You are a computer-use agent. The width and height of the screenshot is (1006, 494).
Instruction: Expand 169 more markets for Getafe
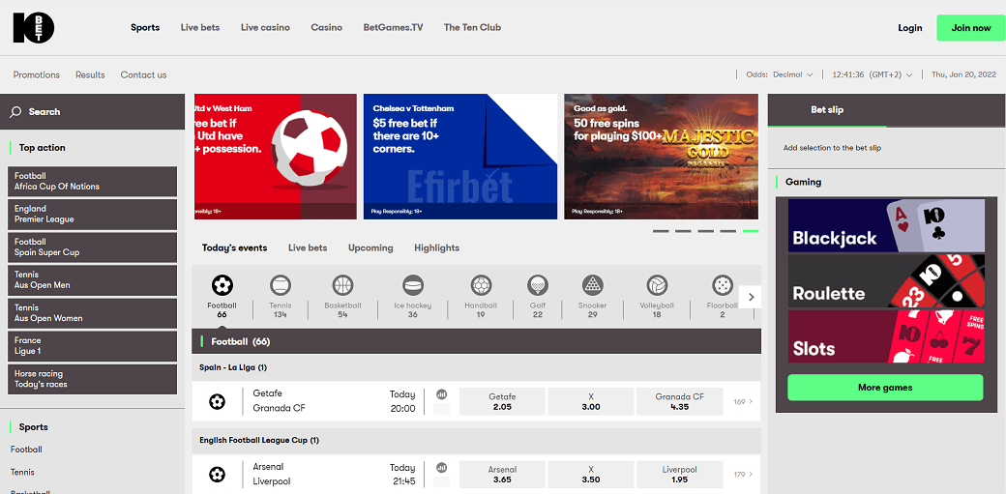(743, 401)
